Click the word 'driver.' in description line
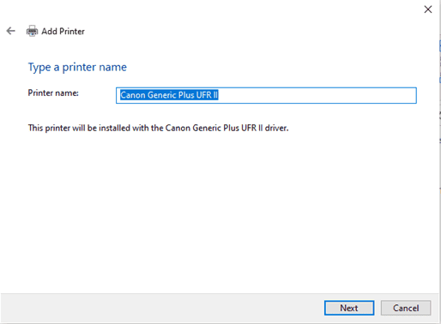 point(276,128)
